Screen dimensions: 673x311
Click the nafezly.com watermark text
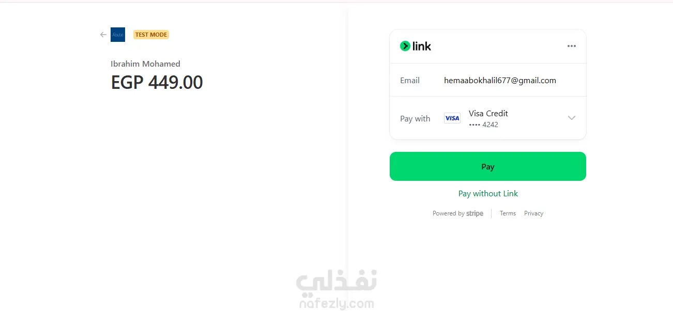[336, 303]
